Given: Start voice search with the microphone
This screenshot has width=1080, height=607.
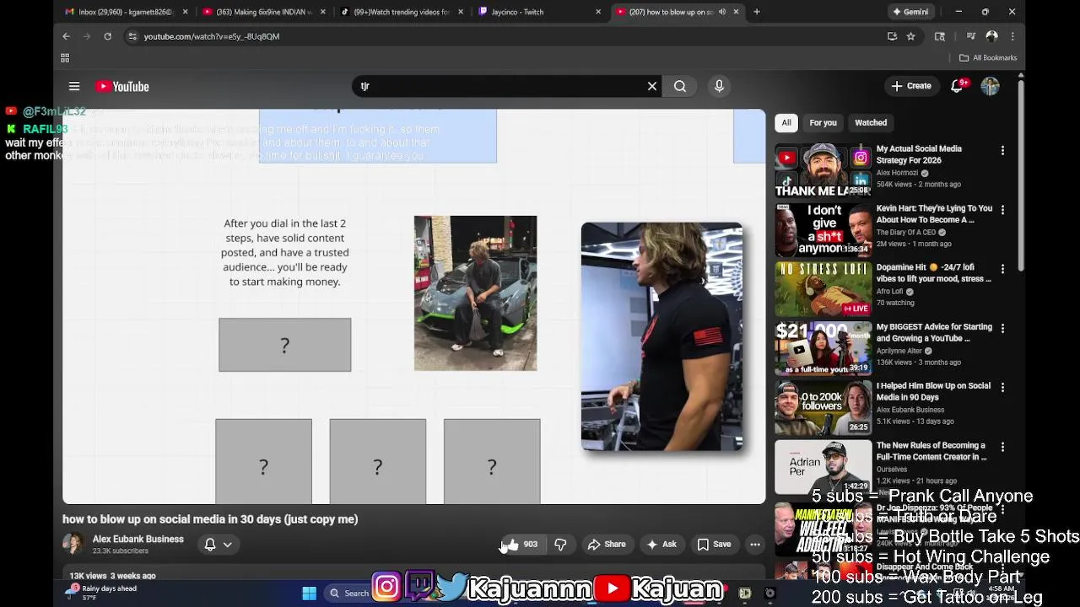Looking at the screenshot, I should coord(719,86).
